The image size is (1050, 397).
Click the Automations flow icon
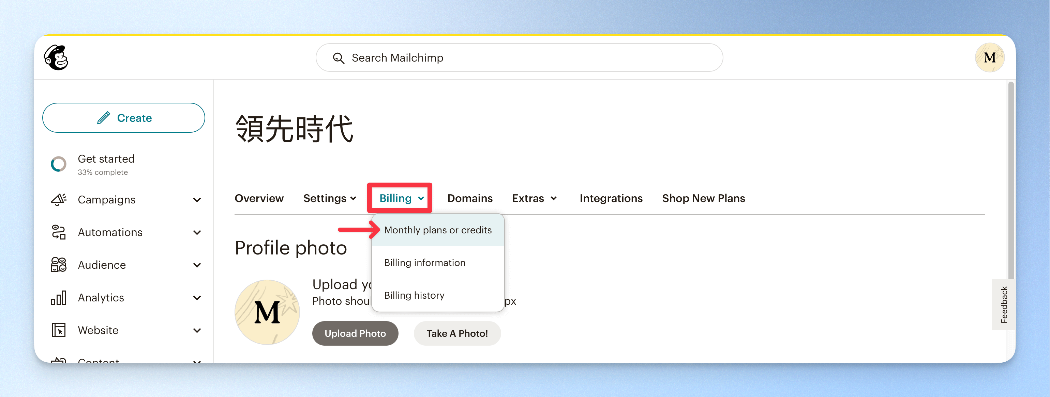coord(59,232)
